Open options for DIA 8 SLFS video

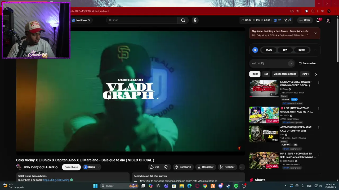319,154
